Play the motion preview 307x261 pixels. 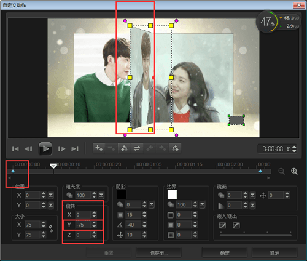(x=45, y=148)
